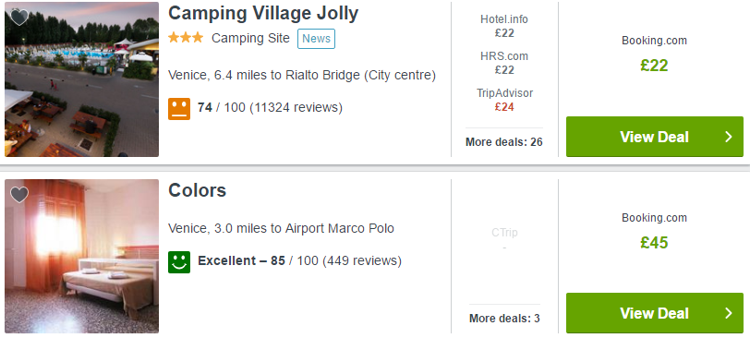750x338 pixels.
Task: Expand More deals: 26
Action: [x=504, y=142]
